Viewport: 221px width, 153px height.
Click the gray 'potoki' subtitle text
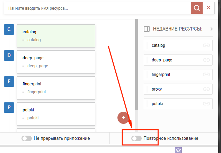(33, 118)
